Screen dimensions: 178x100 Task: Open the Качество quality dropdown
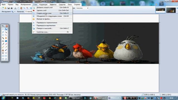tap(29, 12)
